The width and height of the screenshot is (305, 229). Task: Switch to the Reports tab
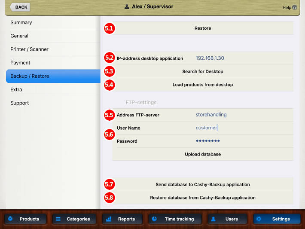pyautogui.click(x=122, y=219)
